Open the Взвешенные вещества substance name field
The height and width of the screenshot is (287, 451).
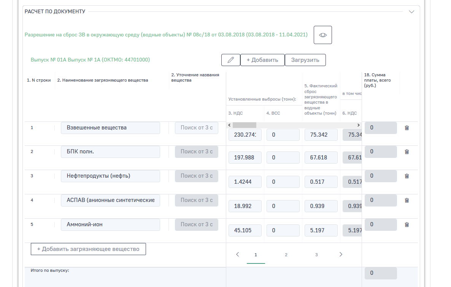tap(110, 128)
